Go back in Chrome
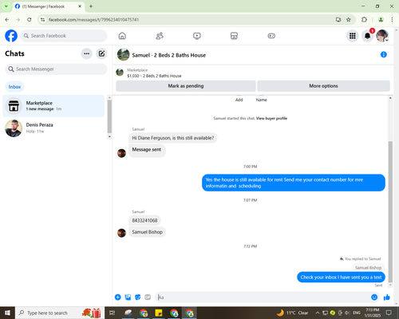The image size is (399, 319). point(7,20)
